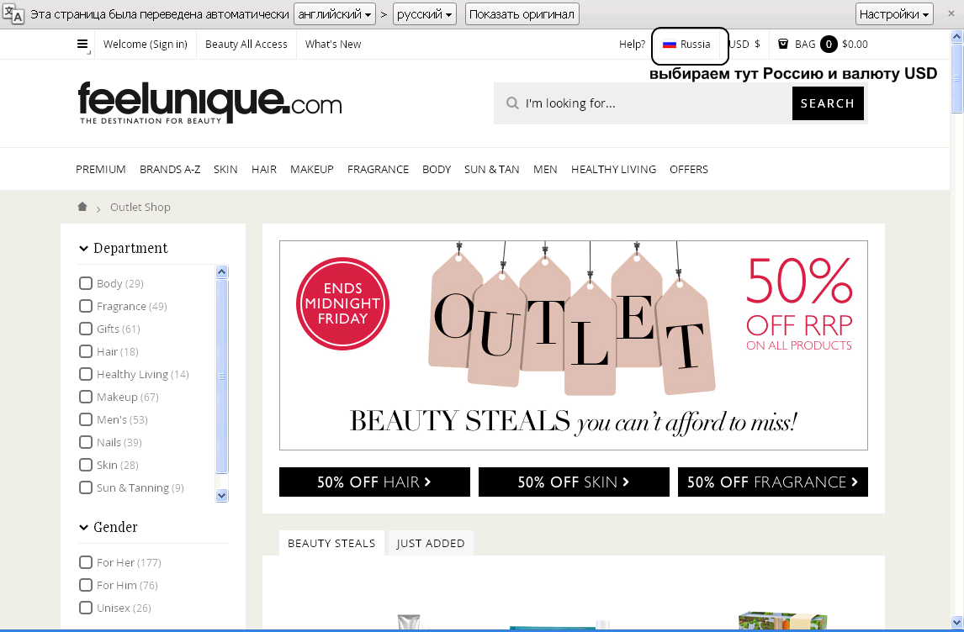Open the SUN & TAN menu

click(x=491, y=169)
